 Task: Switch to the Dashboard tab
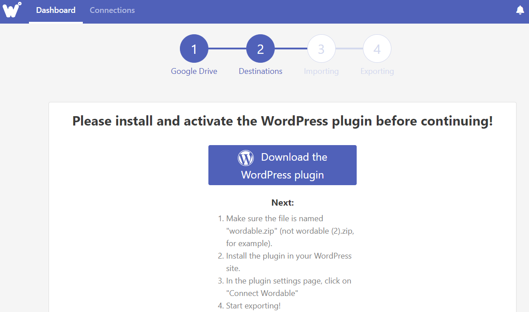pyautogui.click(x=56, y=10)
